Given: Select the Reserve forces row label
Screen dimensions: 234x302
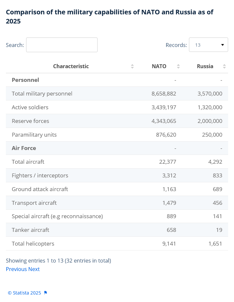Looking at the screenshot, I should [x=30, y=121].
